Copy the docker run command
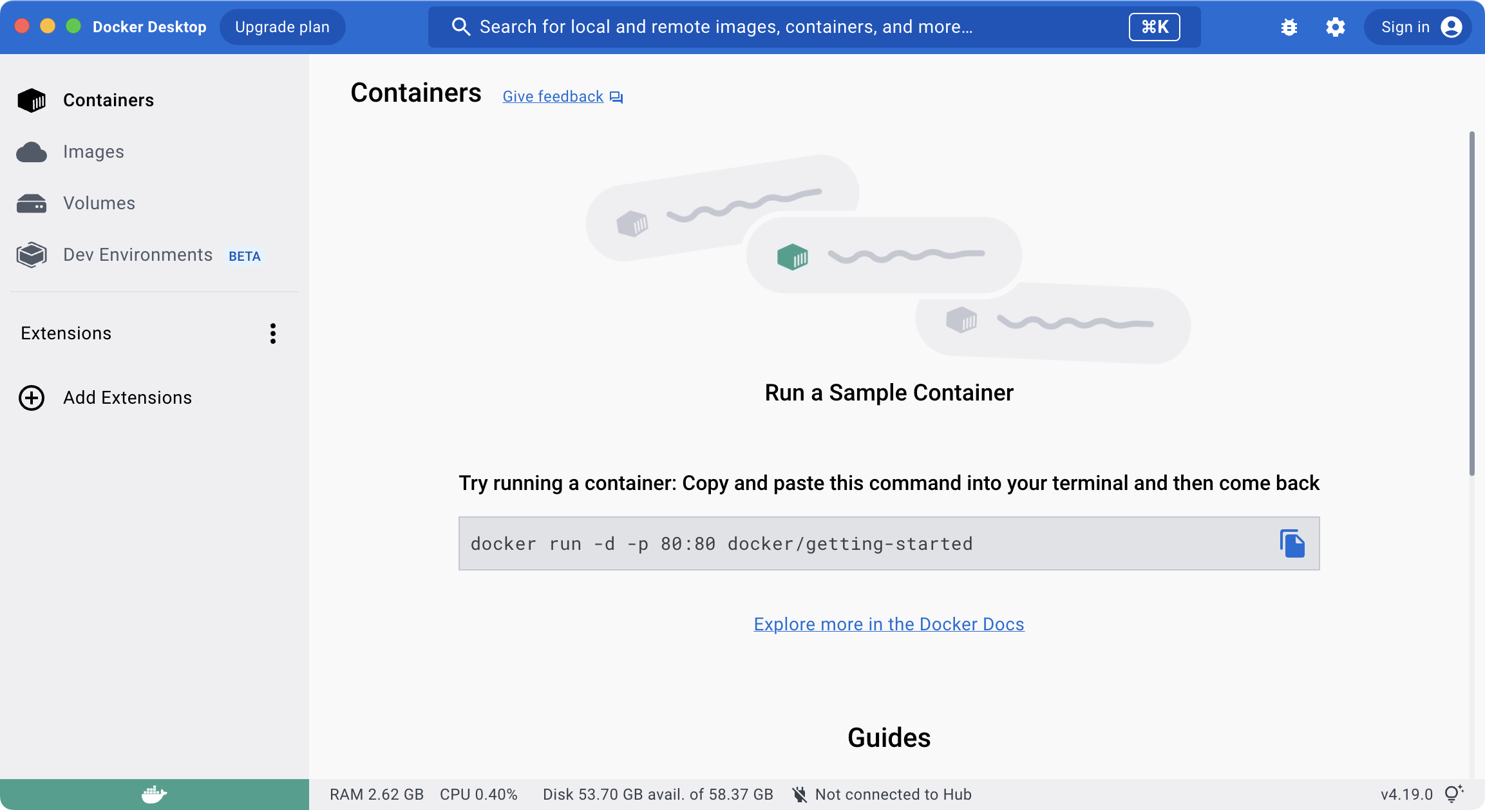Viewport: 1485px width, 810px height. (1292, 543)
